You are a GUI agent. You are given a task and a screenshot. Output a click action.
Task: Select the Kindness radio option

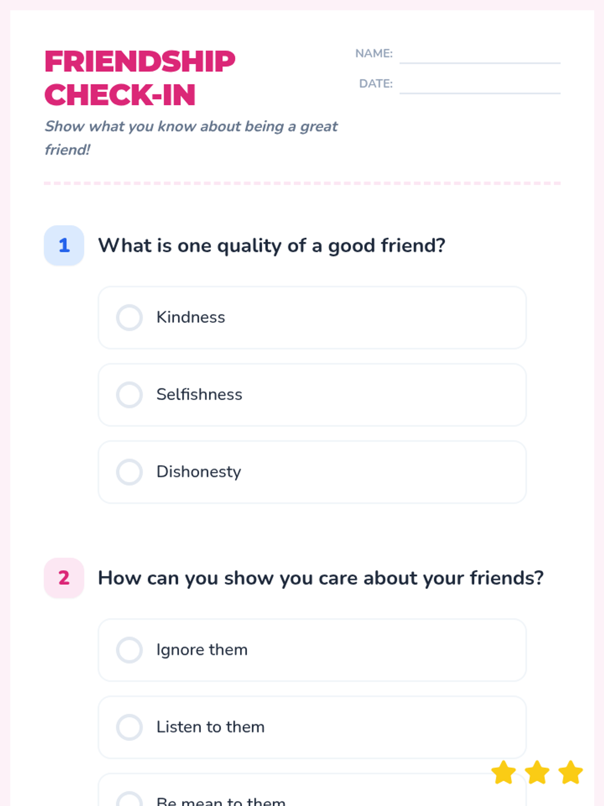point(129,317)
